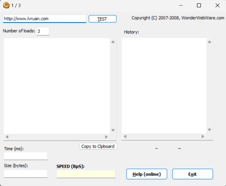Click the down scroll arrow on History pane

(209, 130)
